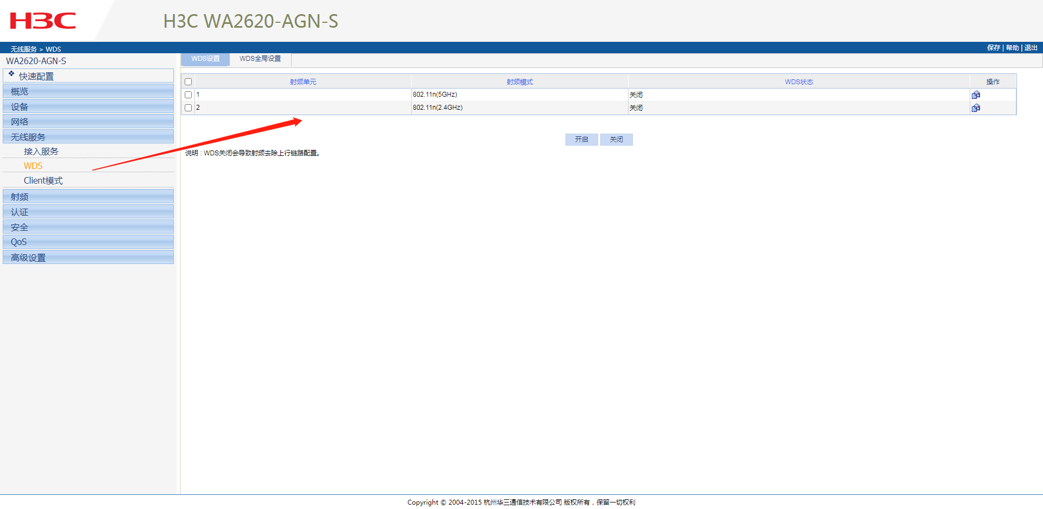1043x509 pixels.
Task: Click the 无线服务 > WDS breadcrumb
Action: (x=36, y=49)
